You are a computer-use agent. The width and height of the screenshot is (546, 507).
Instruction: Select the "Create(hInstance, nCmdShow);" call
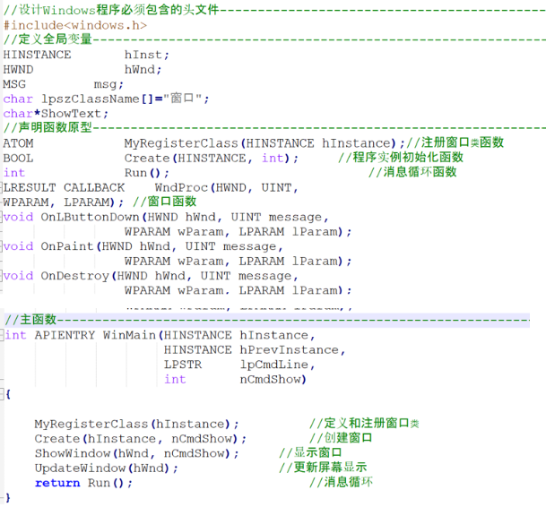pyautogui.click(x=141, y=439)
